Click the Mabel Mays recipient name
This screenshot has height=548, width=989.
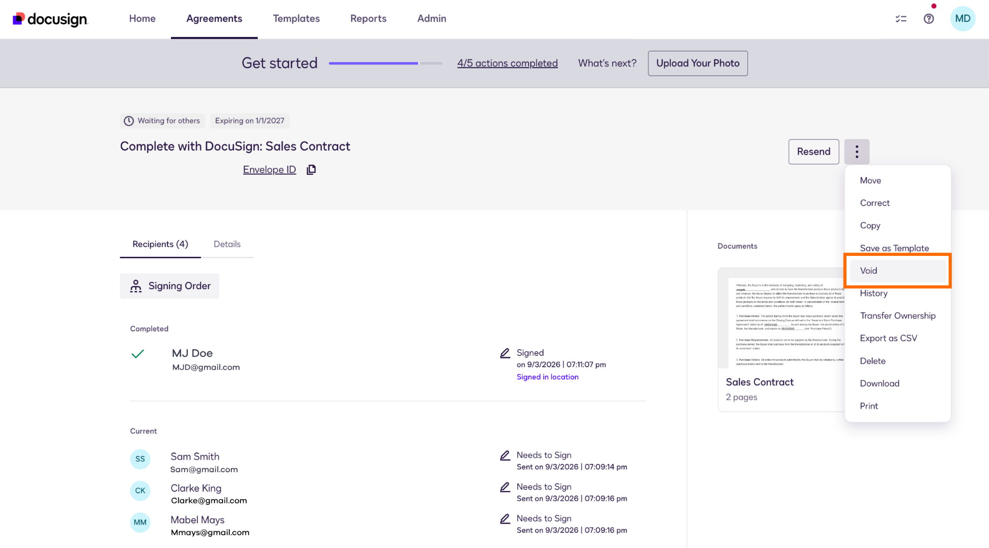pyautogui.click(x=198, y=520)
